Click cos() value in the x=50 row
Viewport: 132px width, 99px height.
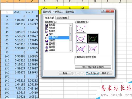click(32, 36)
